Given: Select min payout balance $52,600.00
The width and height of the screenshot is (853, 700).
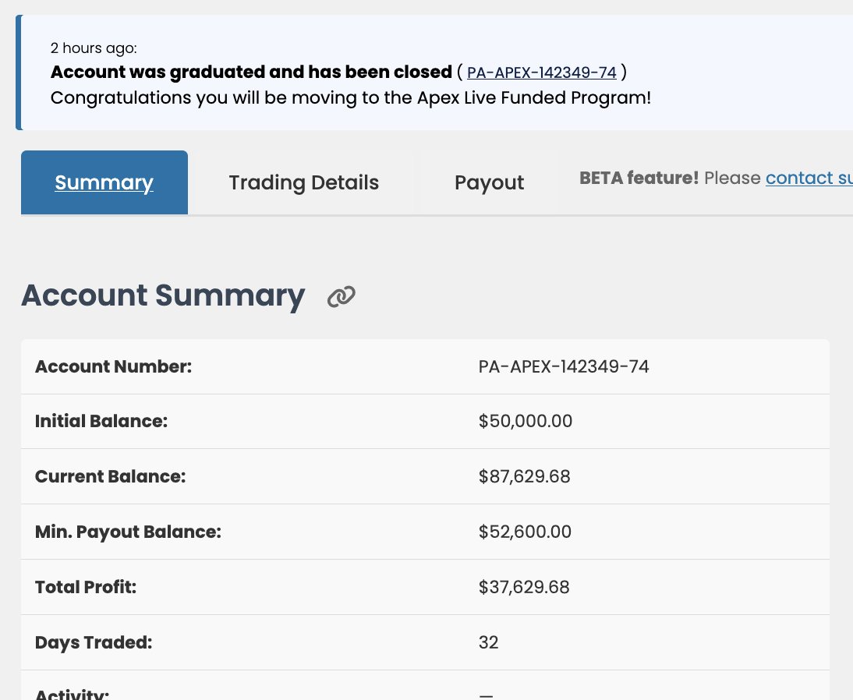Looking at the screenshot, I should 525,532.
